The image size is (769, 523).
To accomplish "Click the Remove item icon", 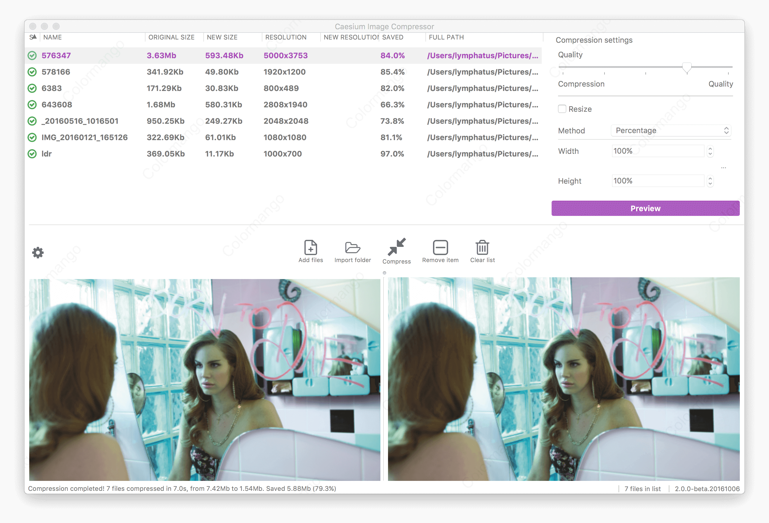I will pyautogui.click(x=440, y=247).
